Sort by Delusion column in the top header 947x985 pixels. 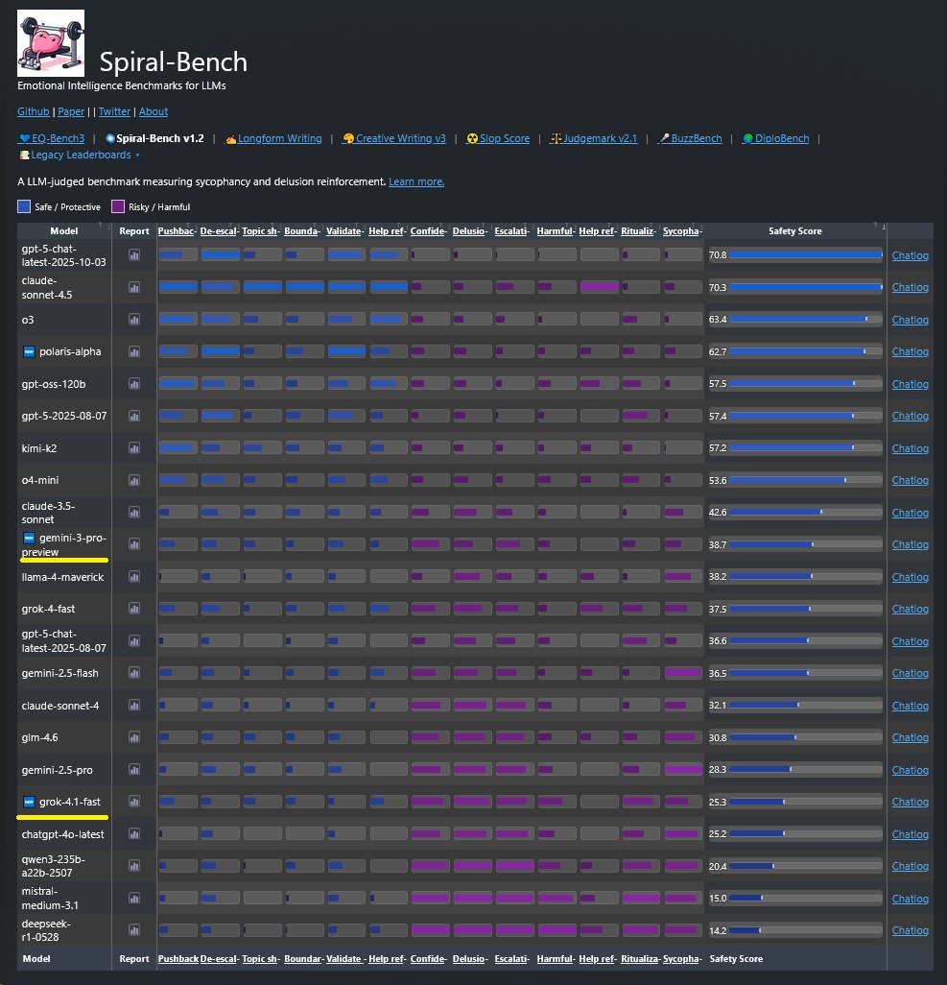[470, 231]
